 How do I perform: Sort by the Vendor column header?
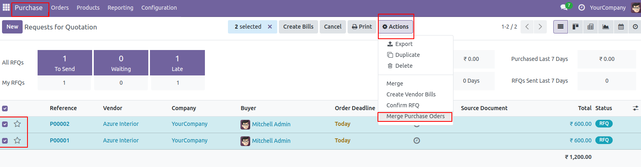tap(113, 108)
